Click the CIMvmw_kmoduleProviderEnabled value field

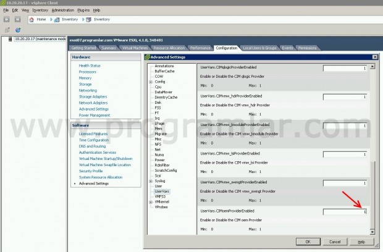(345, 126)
